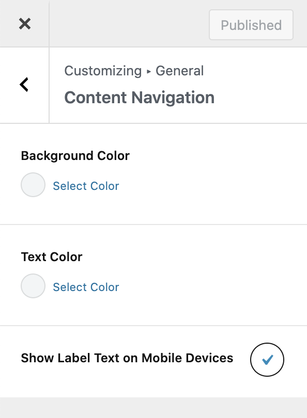Screen dimensions: 307x418
Task: Click the Background Color swatch circle
Action: (x=33, y=185)
